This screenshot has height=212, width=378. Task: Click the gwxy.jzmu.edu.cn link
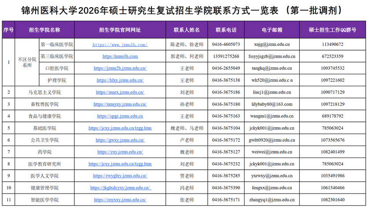(x=120, y=140)
